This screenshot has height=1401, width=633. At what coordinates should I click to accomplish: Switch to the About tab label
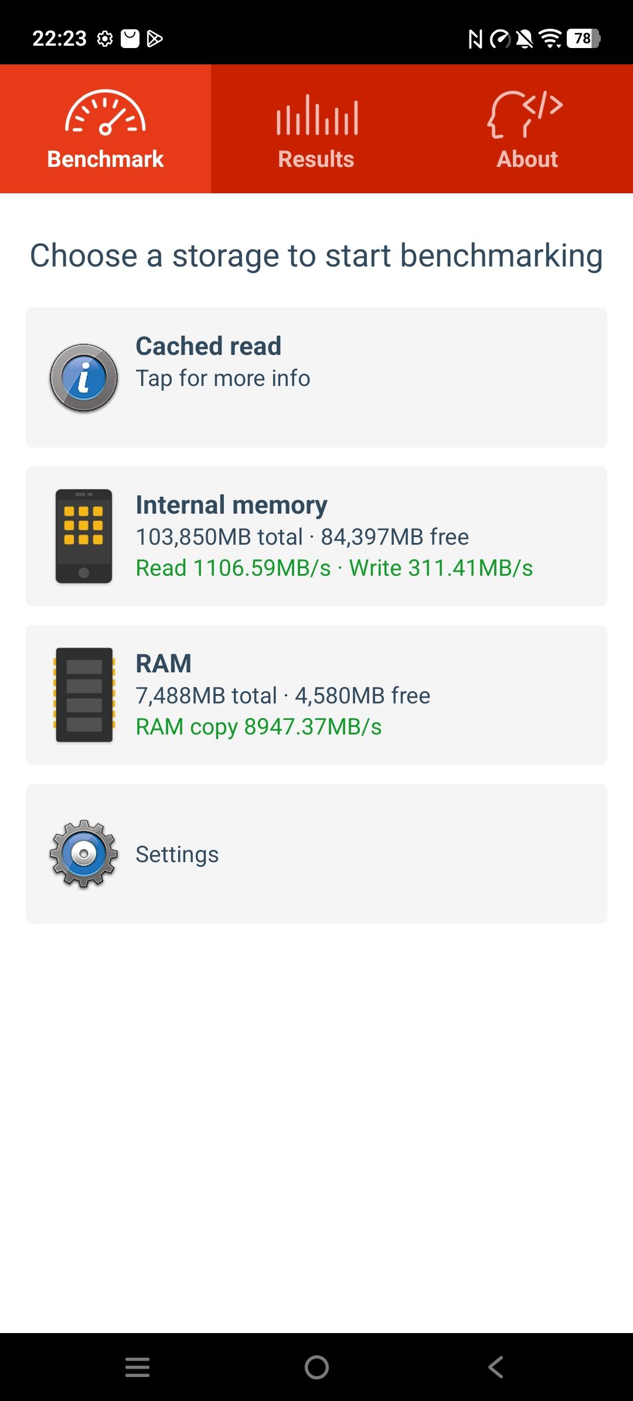coord(527,159)
